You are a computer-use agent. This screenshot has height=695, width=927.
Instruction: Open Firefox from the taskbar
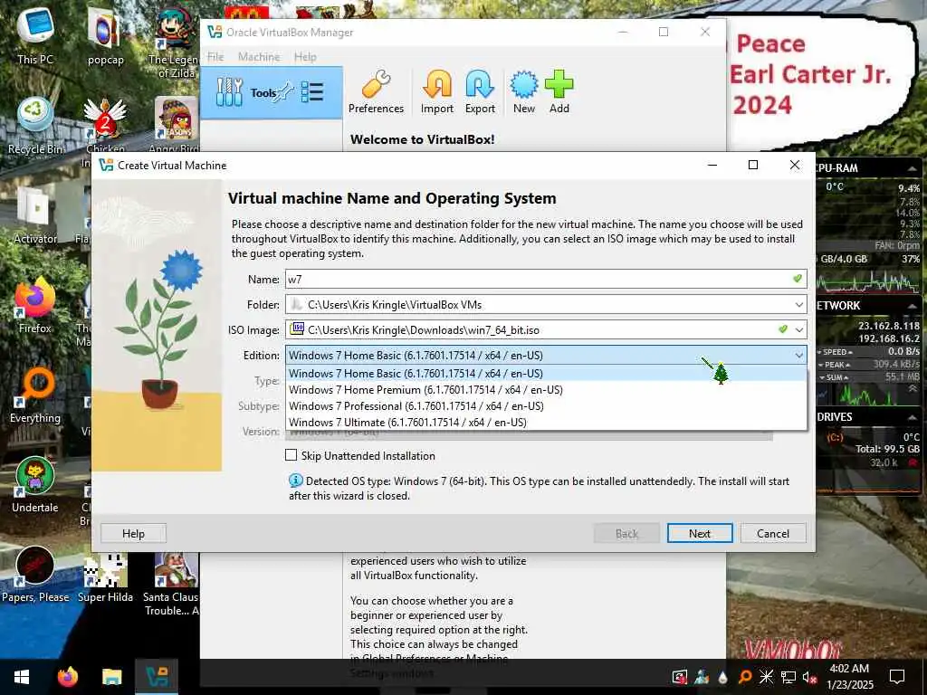point(68,677)
